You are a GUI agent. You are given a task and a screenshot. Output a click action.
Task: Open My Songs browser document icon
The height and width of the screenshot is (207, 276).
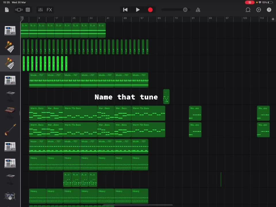(7, 10)
